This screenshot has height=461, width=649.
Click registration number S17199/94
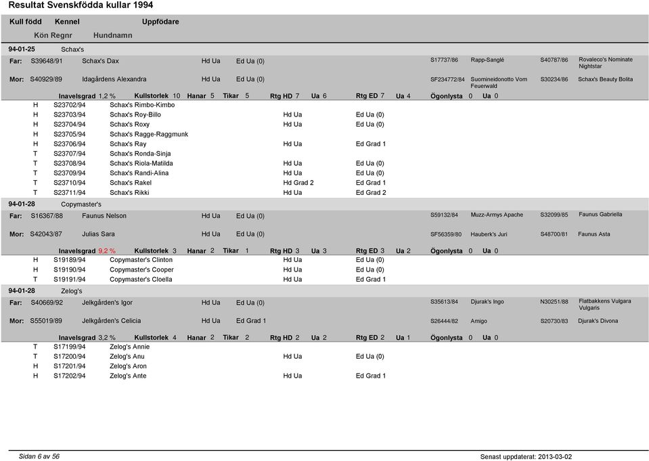[x=70, y=347]
